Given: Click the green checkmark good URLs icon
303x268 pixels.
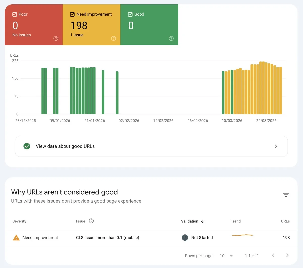Looking at the screenshot, I should (27, 146).
